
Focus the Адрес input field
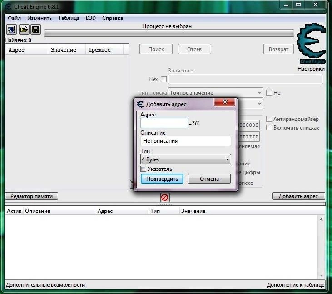[164, 123]
